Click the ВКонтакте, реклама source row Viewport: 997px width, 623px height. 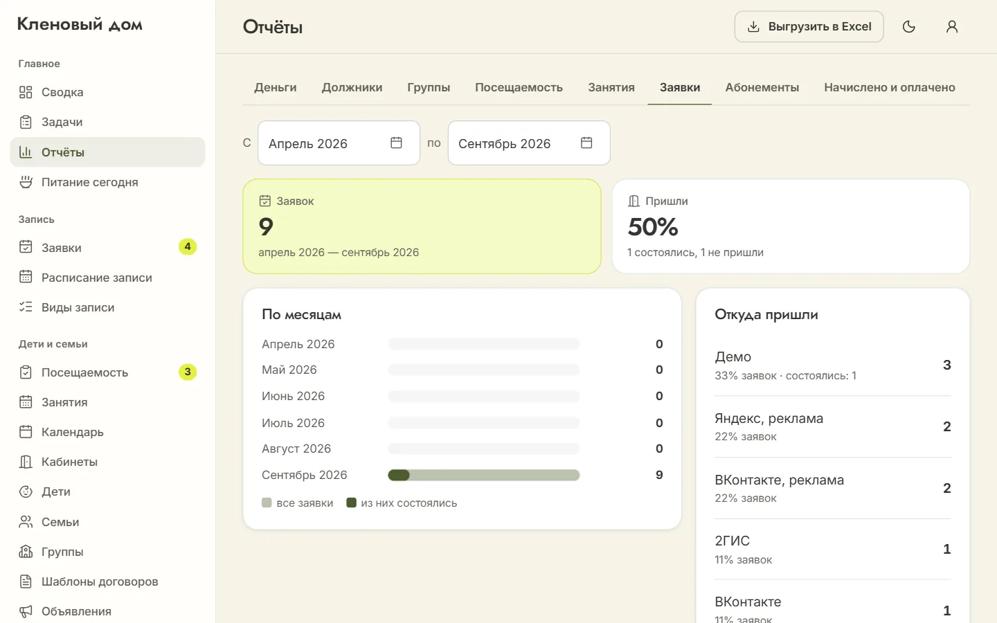click(833, 488)
